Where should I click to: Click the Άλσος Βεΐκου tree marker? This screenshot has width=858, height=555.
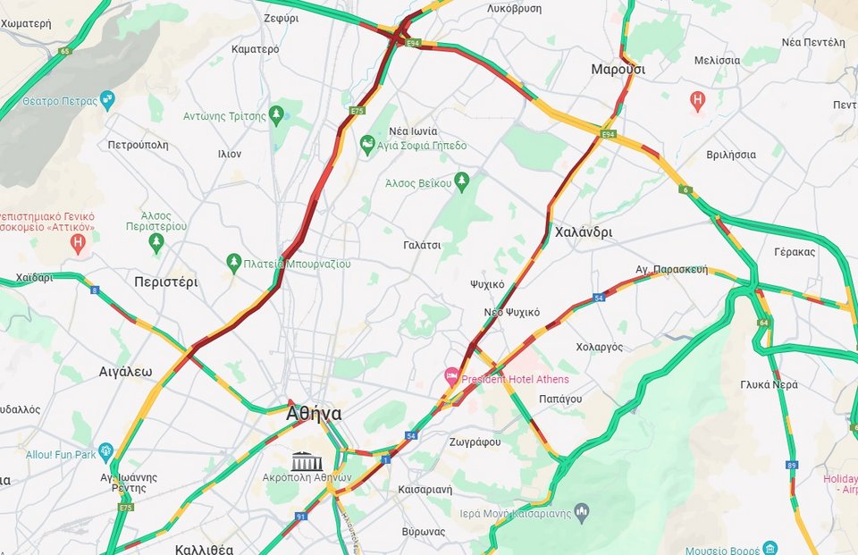(462, 181)
